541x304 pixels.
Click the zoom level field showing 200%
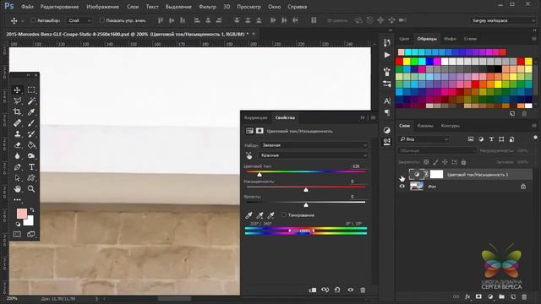pos(12,298)
